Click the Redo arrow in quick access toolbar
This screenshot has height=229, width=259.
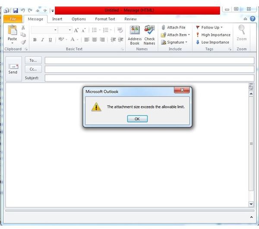[x=30, y=10]
